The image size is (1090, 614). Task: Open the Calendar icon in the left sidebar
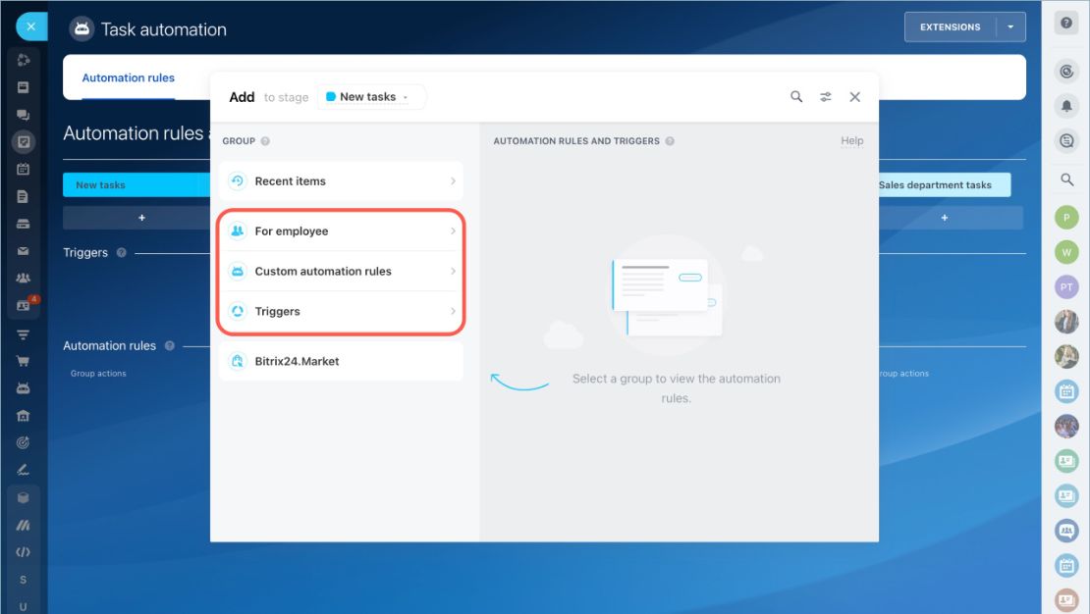(x=23, y=169)
